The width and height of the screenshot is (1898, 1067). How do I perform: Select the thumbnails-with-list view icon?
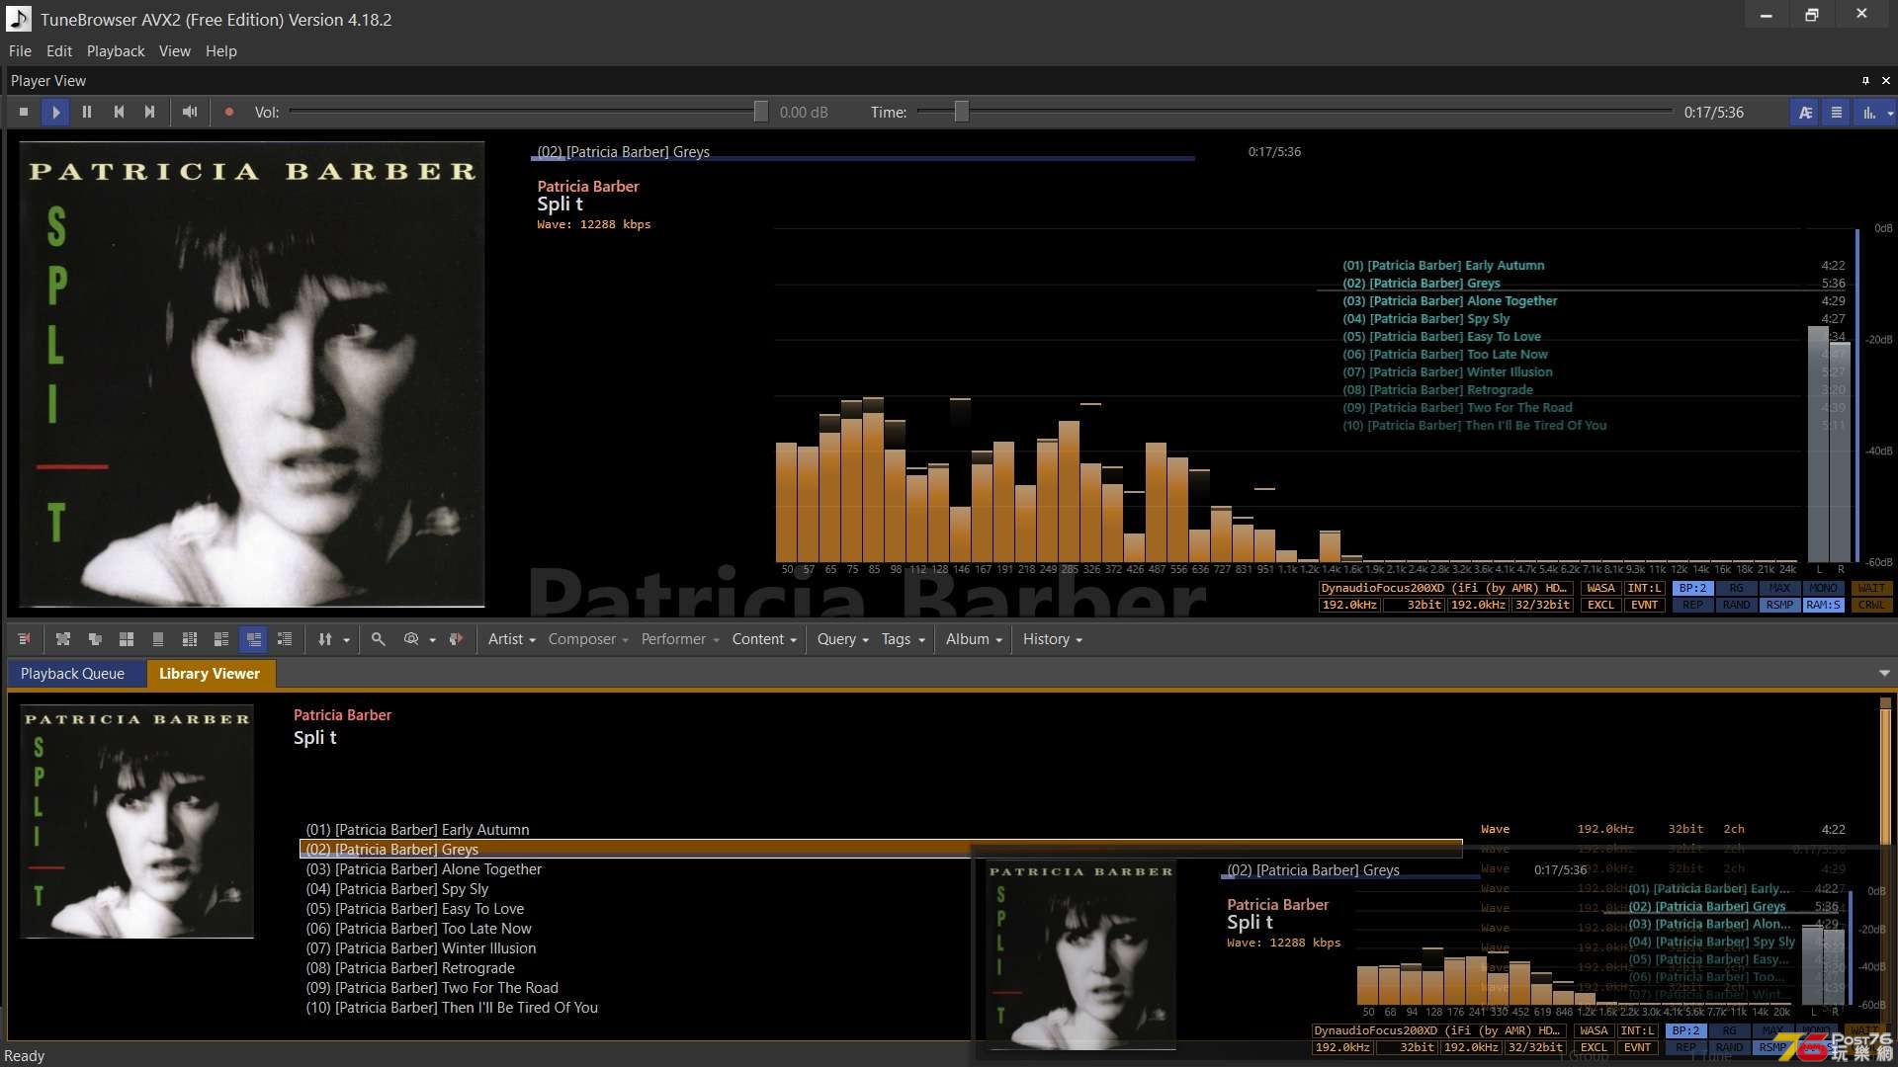point(221,639)
